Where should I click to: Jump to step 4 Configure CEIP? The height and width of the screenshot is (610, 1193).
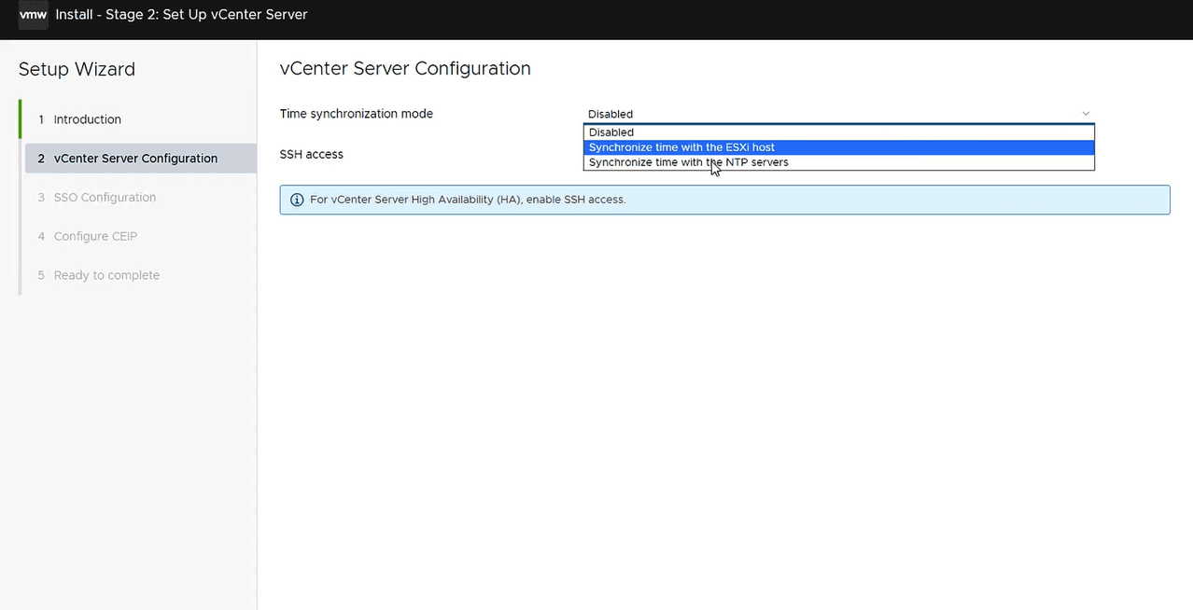coord(95,237)
